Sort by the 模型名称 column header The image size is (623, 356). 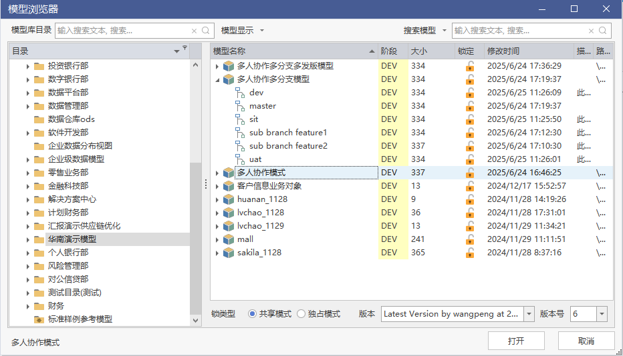pos(293,51)
